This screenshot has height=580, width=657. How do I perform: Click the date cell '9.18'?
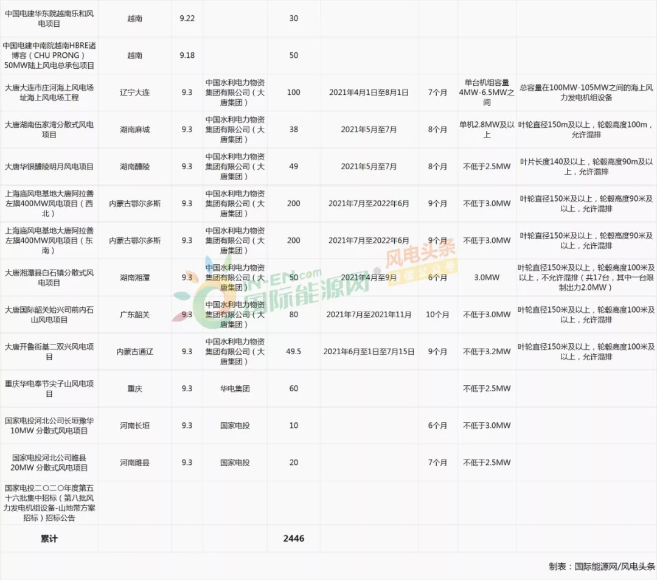pos(187,55)
